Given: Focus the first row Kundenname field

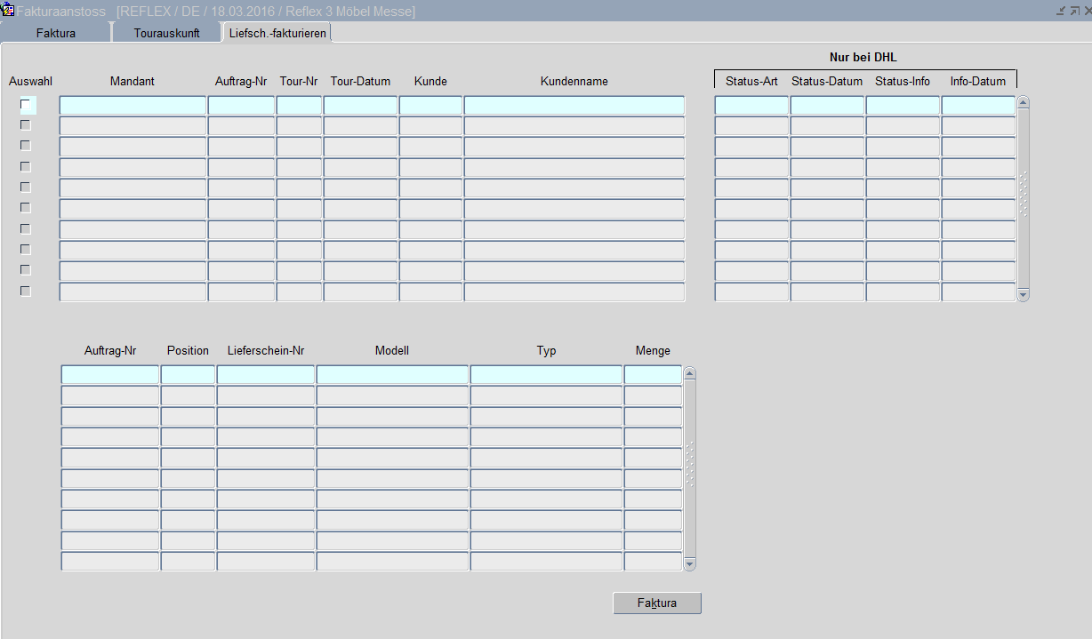Looking at the screenshot, I should click(x=574, y=106).
